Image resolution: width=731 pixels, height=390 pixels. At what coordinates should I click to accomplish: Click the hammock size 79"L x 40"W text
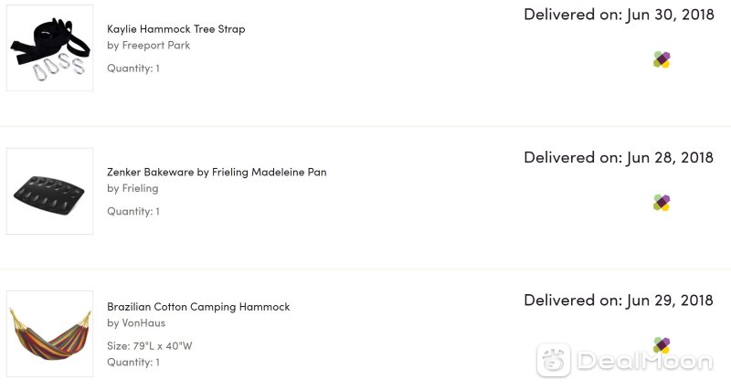pyautogui.click(x=150, y=346)
